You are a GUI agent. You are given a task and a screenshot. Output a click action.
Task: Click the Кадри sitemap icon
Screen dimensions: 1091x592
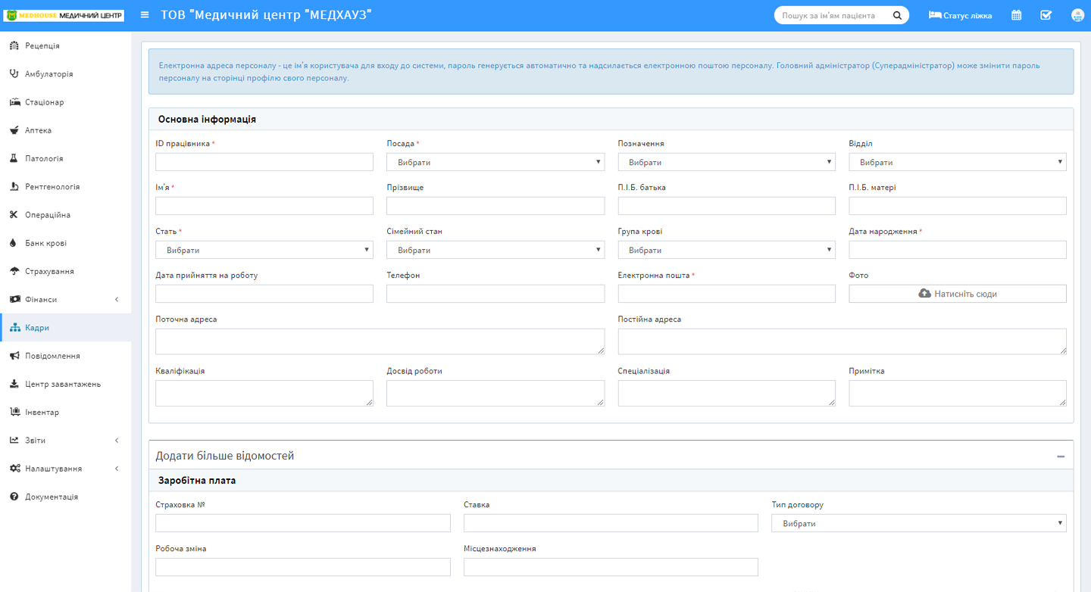[x=15, y=328]
